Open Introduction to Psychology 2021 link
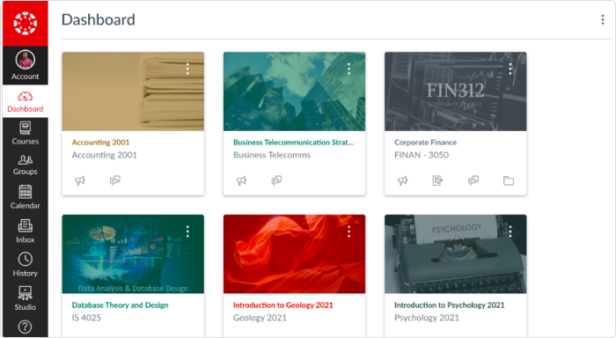The width and height of the screenshot is (616, 338). pyautogui.click(x=450, y=305)
